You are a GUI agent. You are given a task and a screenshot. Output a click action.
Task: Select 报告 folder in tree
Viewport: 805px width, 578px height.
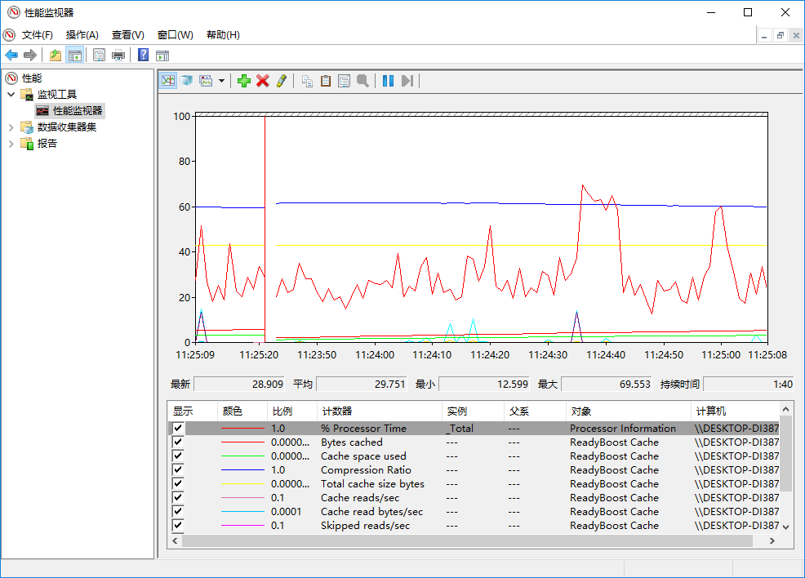click(x=47, y=144)
